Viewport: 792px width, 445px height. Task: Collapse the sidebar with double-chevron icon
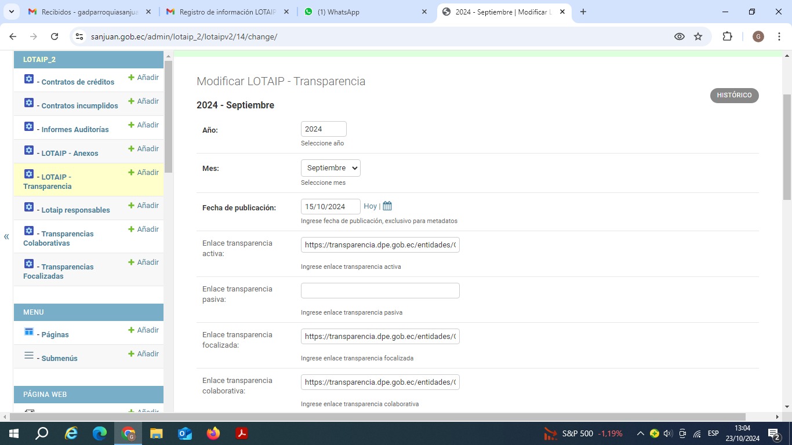(x=6, y=236)
